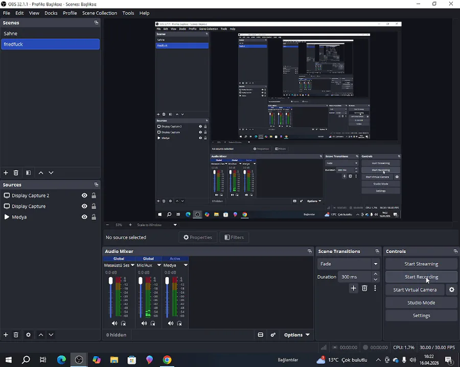The width and height of the screenshot is (460, 367).
Task: Remove scene transition with trash icon
Action: (364, 288)
